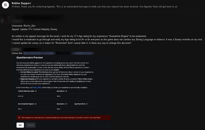Select the "None" value under Non-Compliant Regions
Image resolution: width=205 pixels, height=130 pixels.
[x=20, y=109]
